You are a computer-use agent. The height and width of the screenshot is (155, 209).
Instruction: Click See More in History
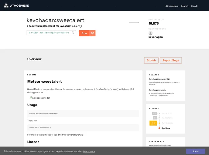click(166, 128)
